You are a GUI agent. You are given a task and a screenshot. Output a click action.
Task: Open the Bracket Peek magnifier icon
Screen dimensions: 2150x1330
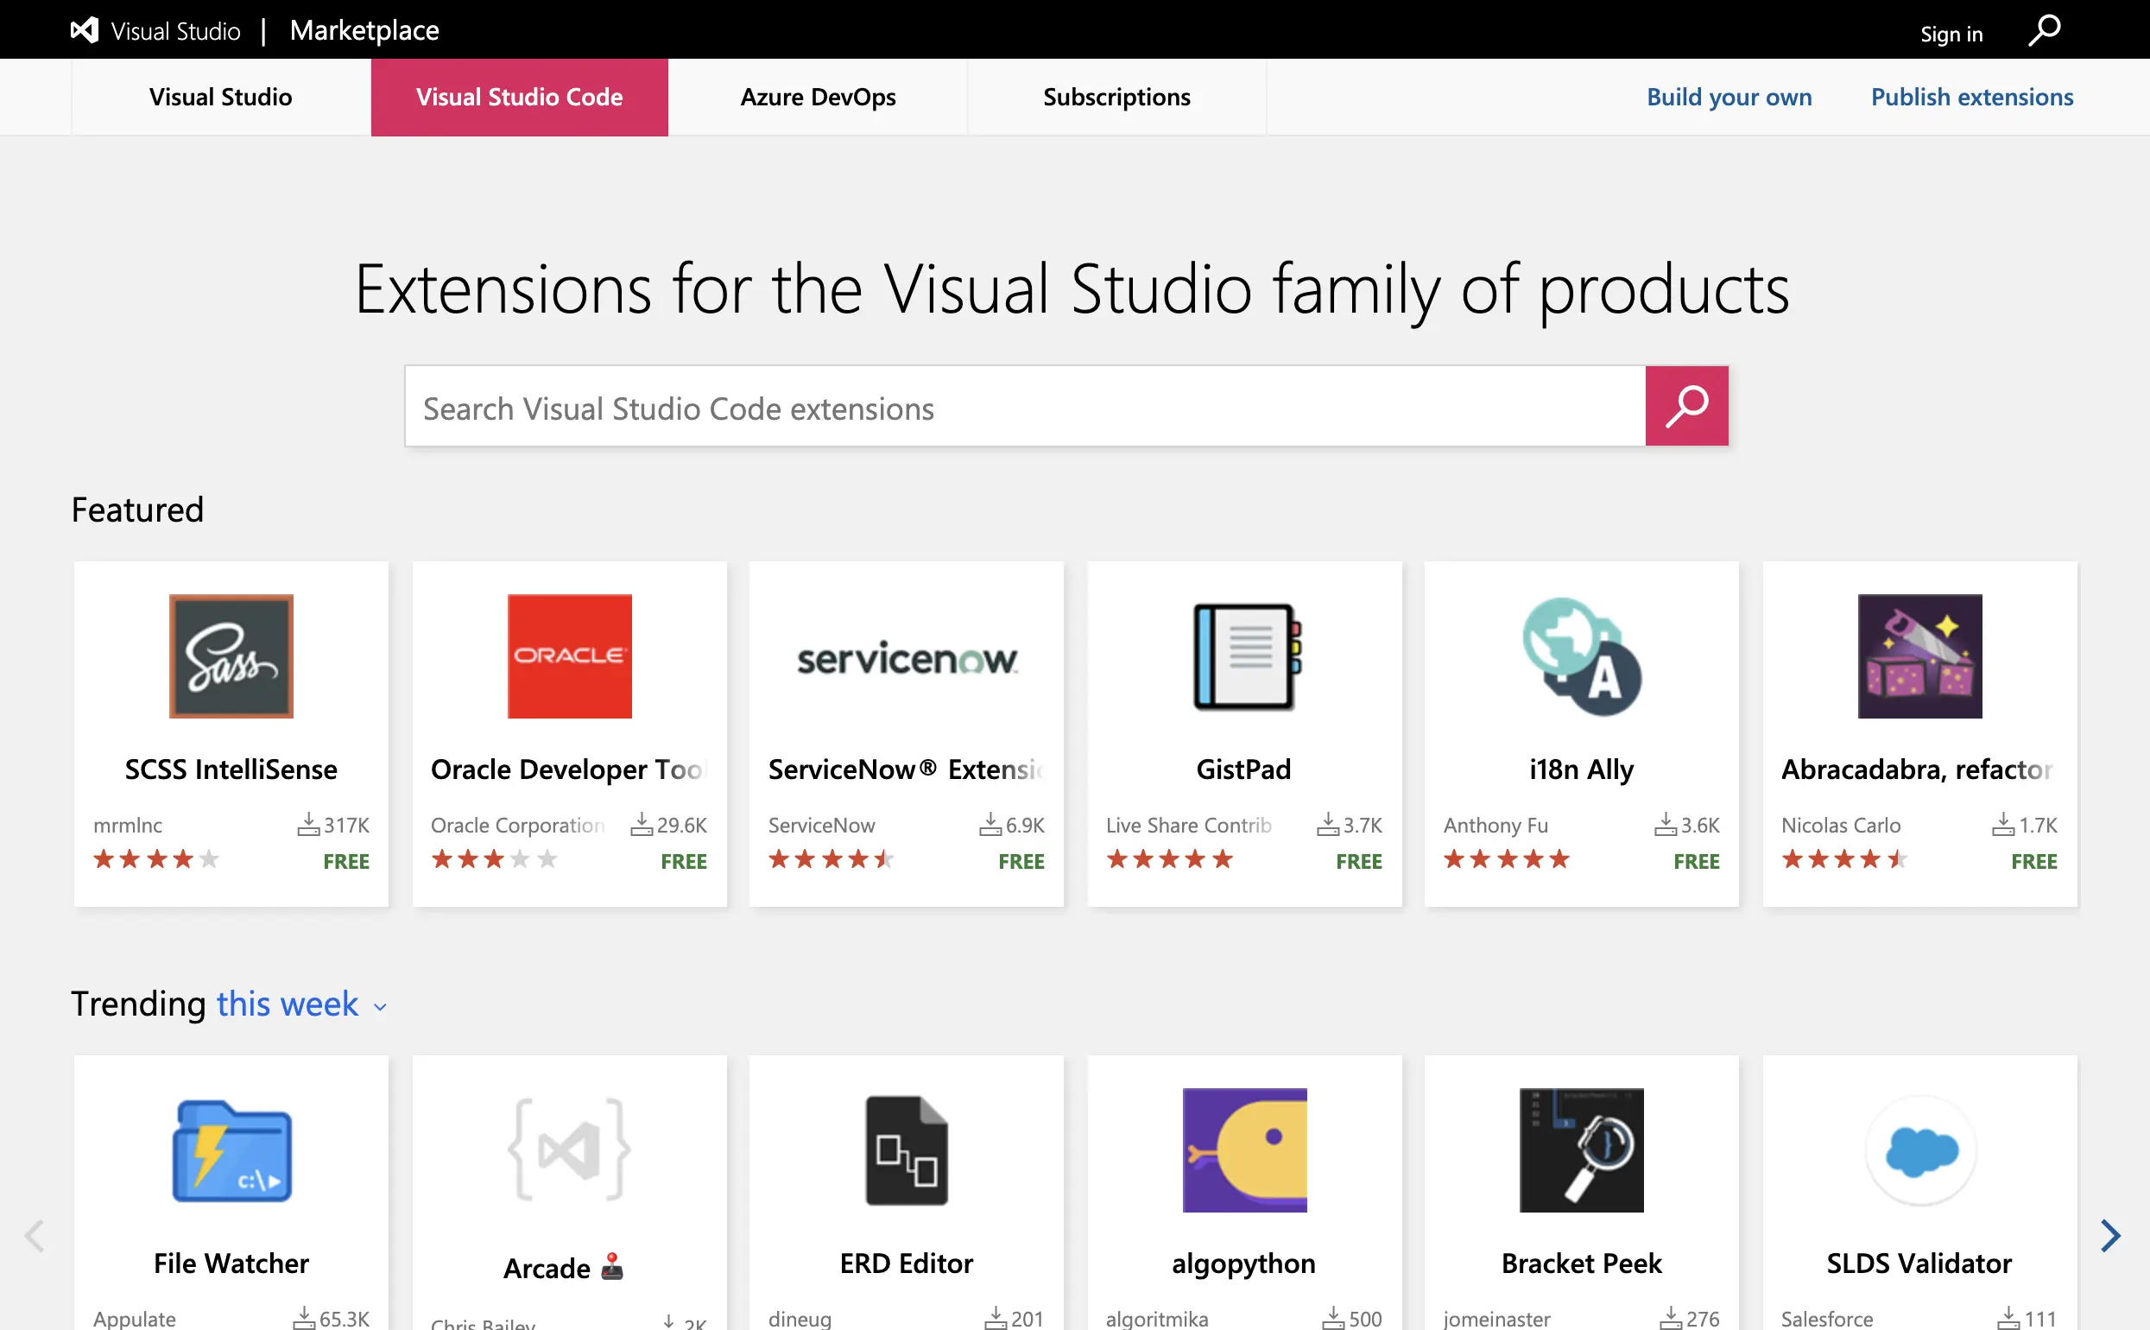point(1581,1150)
